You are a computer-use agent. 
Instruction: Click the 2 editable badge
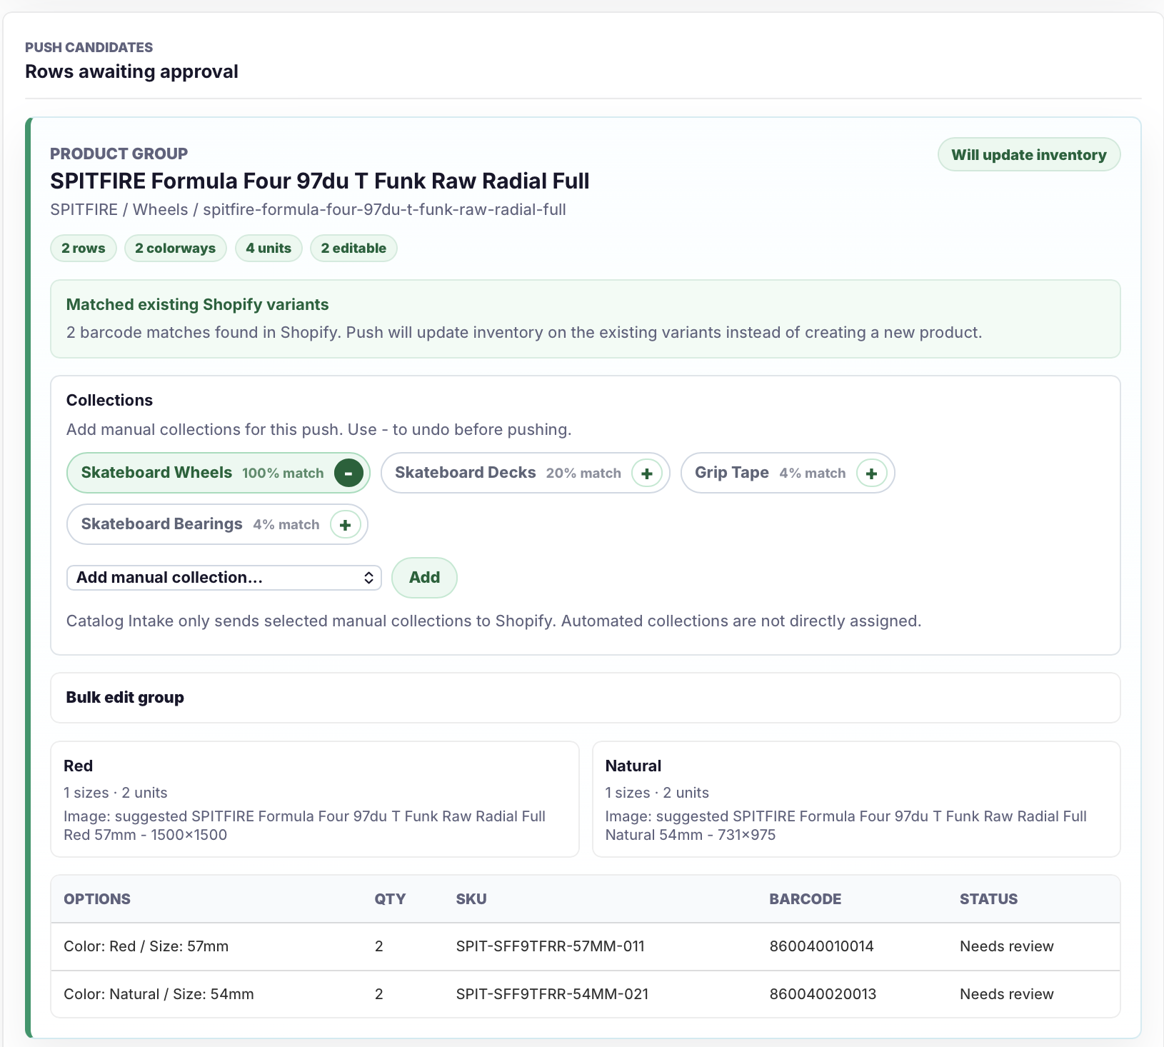point(353,249)
